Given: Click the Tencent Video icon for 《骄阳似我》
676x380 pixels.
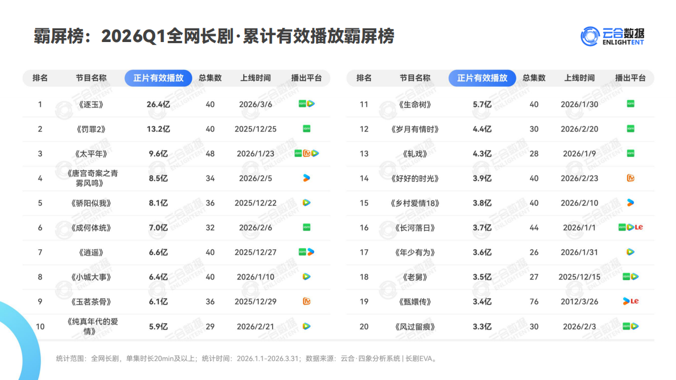Looking at the screenshot, I should [307, 202].
